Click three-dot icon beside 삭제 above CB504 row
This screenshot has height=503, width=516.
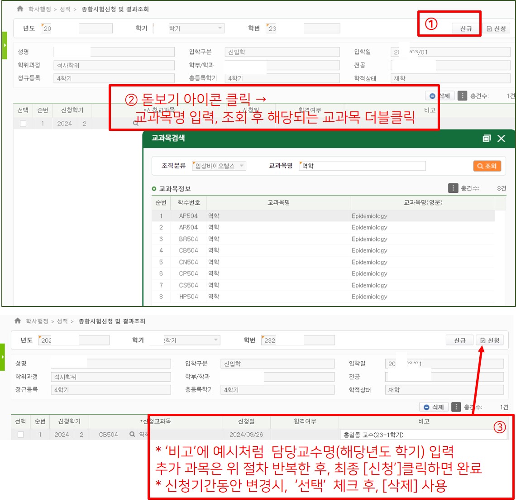click(456, 407)
